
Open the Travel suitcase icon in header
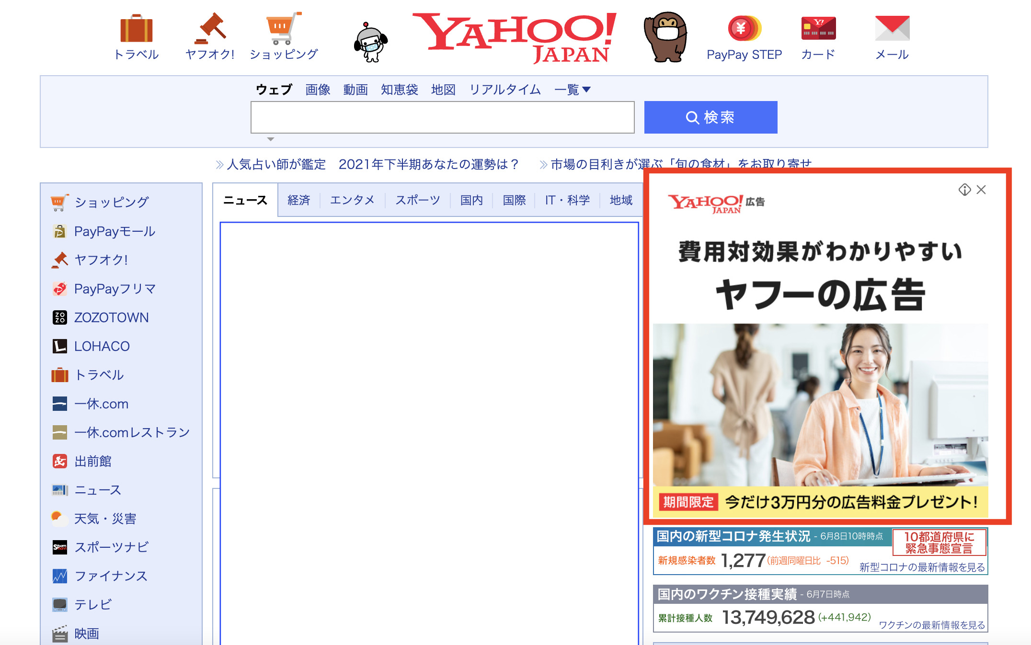click(137, 29)
